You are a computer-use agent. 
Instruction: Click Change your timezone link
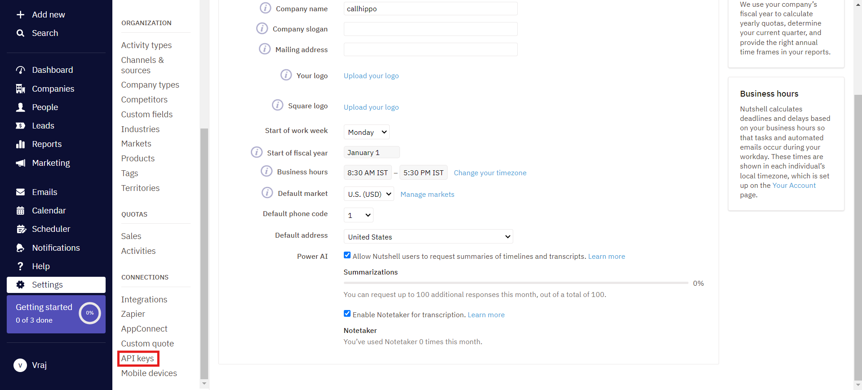click(x=490, y=173)
